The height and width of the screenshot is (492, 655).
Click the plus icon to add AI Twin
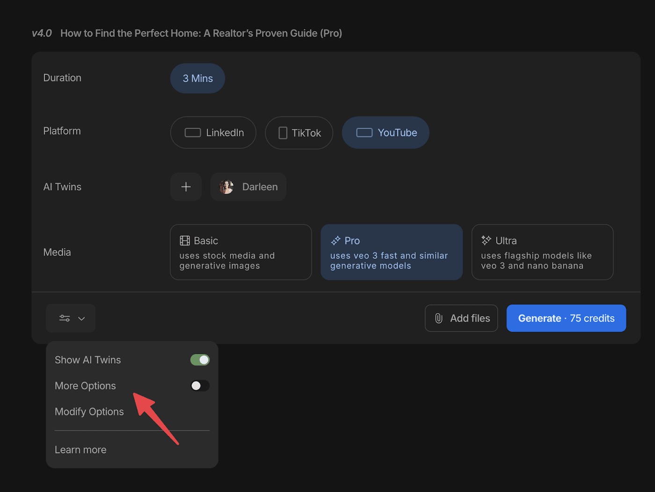tap(186, 187)
